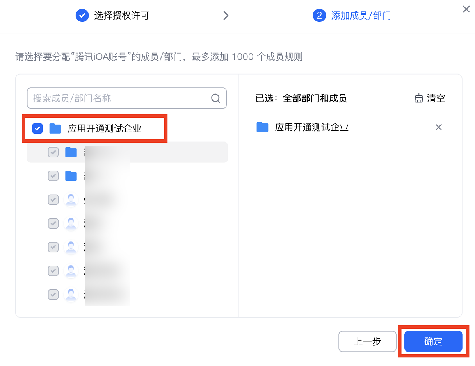
Task: Click the chevron arrow between the two steps
Action: pos(226,16)
